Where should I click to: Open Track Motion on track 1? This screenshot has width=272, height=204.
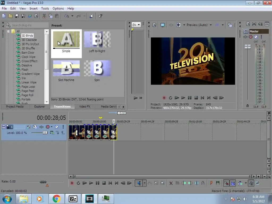click(35, 127)
